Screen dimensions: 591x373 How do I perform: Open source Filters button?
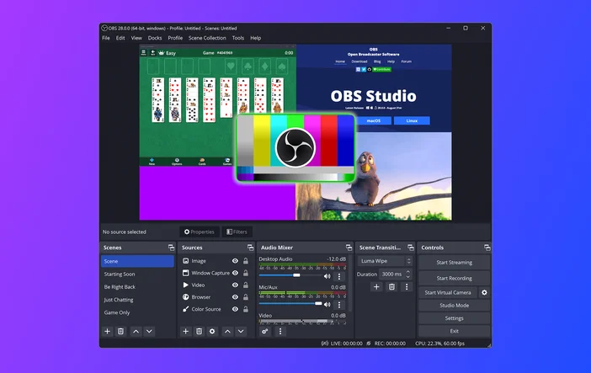[237, 232]
